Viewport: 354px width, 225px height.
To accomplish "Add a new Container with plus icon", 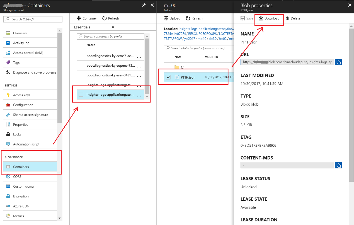I will pos(79,18).
